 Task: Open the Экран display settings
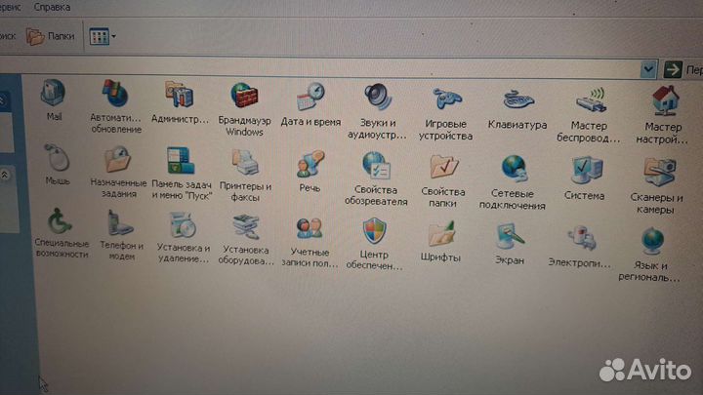pyautogui.click(x=510, y=237)
